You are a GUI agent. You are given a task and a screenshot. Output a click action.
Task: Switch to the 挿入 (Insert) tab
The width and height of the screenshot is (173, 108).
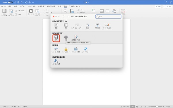tap(10, 6)
